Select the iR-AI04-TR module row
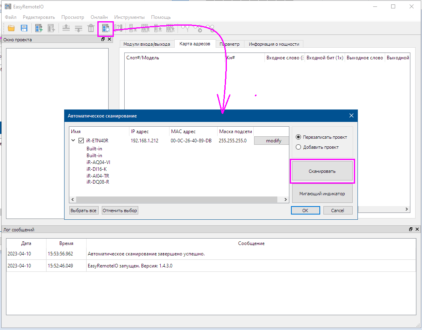Image resolution: width=422 pixels, height=330 pixels. pos(98,176)
